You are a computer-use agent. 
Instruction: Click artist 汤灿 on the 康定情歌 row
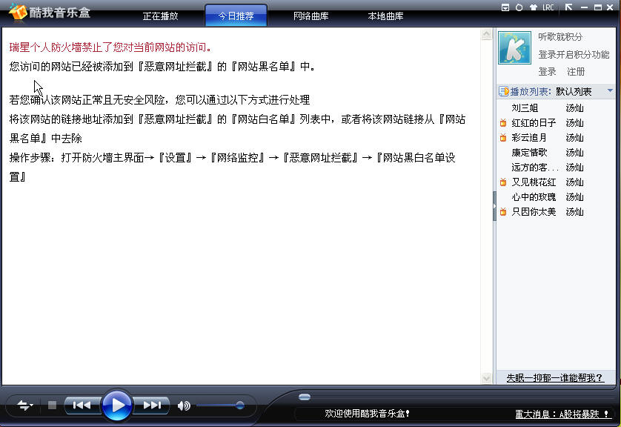click(574, 153)
